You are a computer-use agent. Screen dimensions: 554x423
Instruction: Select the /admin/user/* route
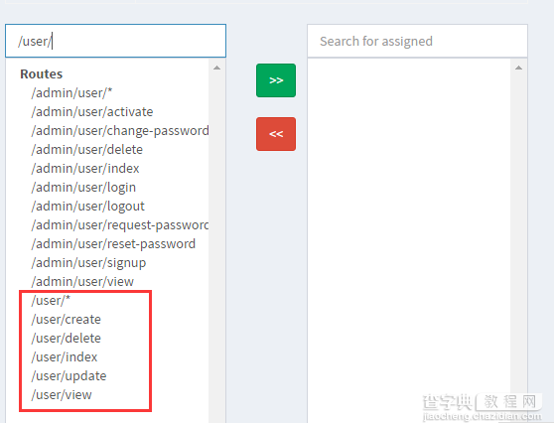[x=71, y=93]
